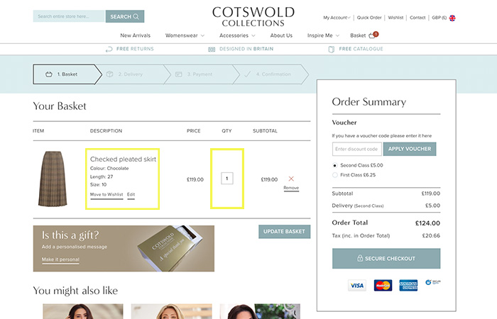Select Second Class £5.00 delivery option

335,165
